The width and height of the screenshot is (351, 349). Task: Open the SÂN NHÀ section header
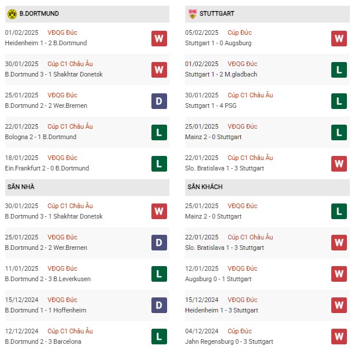[x=87, y=187]
